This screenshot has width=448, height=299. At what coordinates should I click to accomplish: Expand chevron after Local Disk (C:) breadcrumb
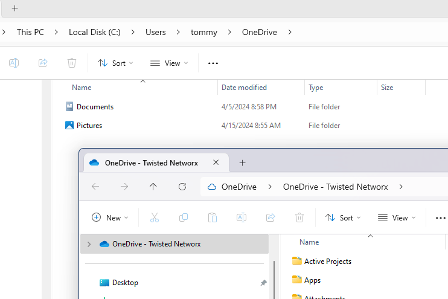(133, 32)
